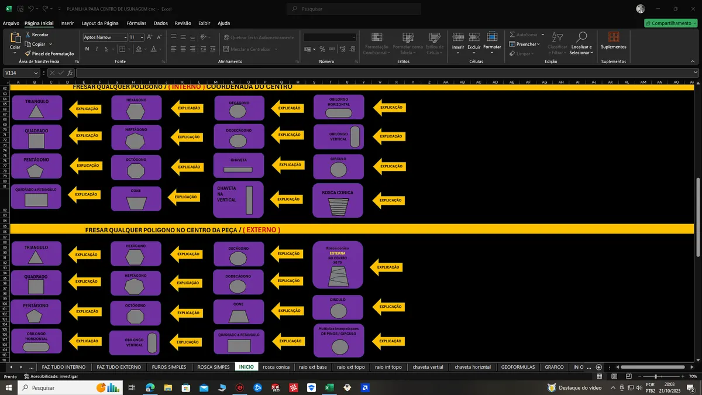Click EXPLICAÇÃO arrow next to internal HEXÁGONO
The width and height of the screenshot is (702, 395).
click(187, 108)
